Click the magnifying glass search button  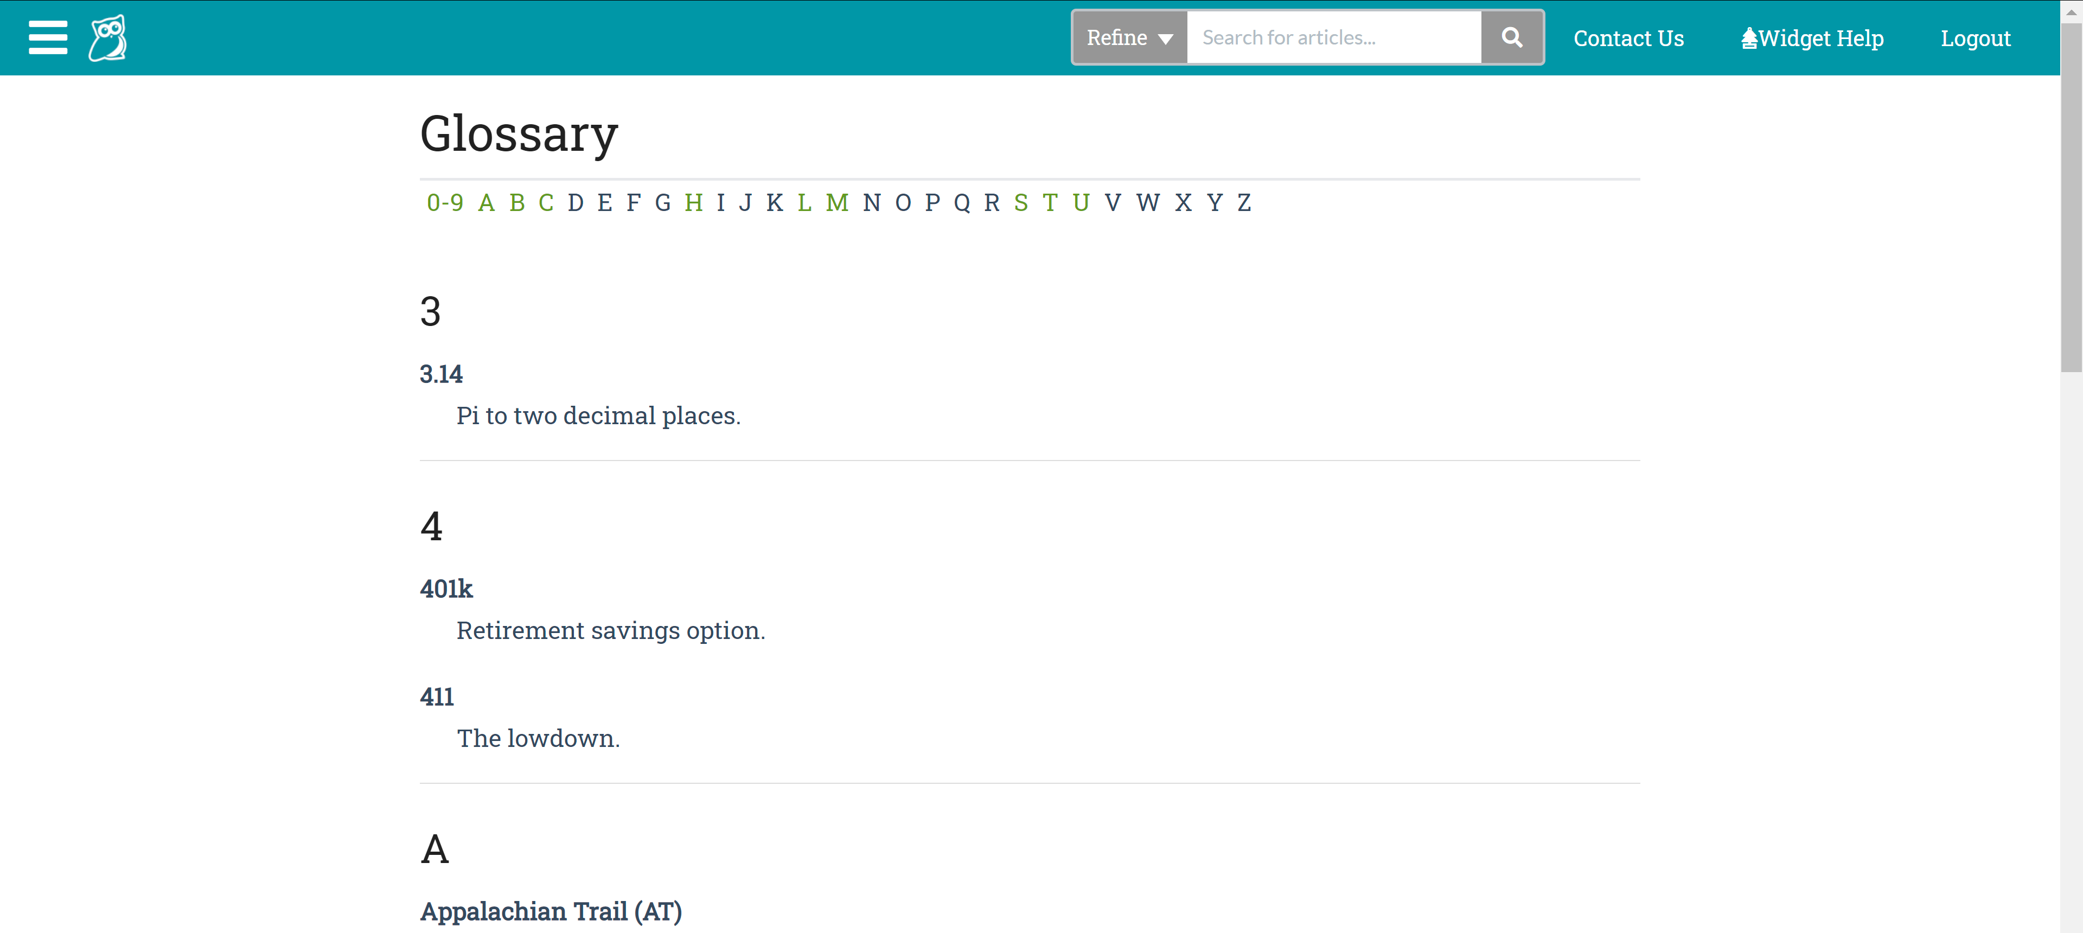pos(1511,37)
